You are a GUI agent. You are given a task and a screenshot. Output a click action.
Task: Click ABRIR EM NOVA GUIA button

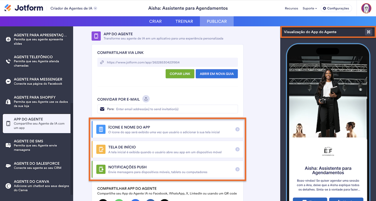(x=217, y=74)
